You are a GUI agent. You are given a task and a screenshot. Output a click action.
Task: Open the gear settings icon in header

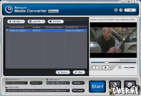pos(116,10)
